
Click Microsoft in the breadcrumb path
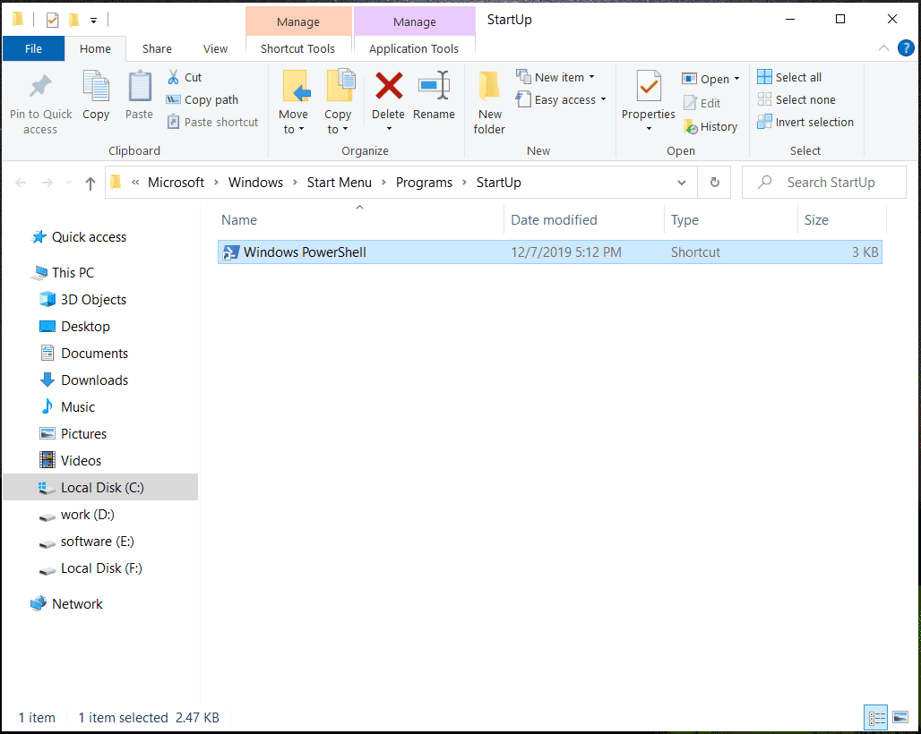pyautogui.click(x=176, y=183)
